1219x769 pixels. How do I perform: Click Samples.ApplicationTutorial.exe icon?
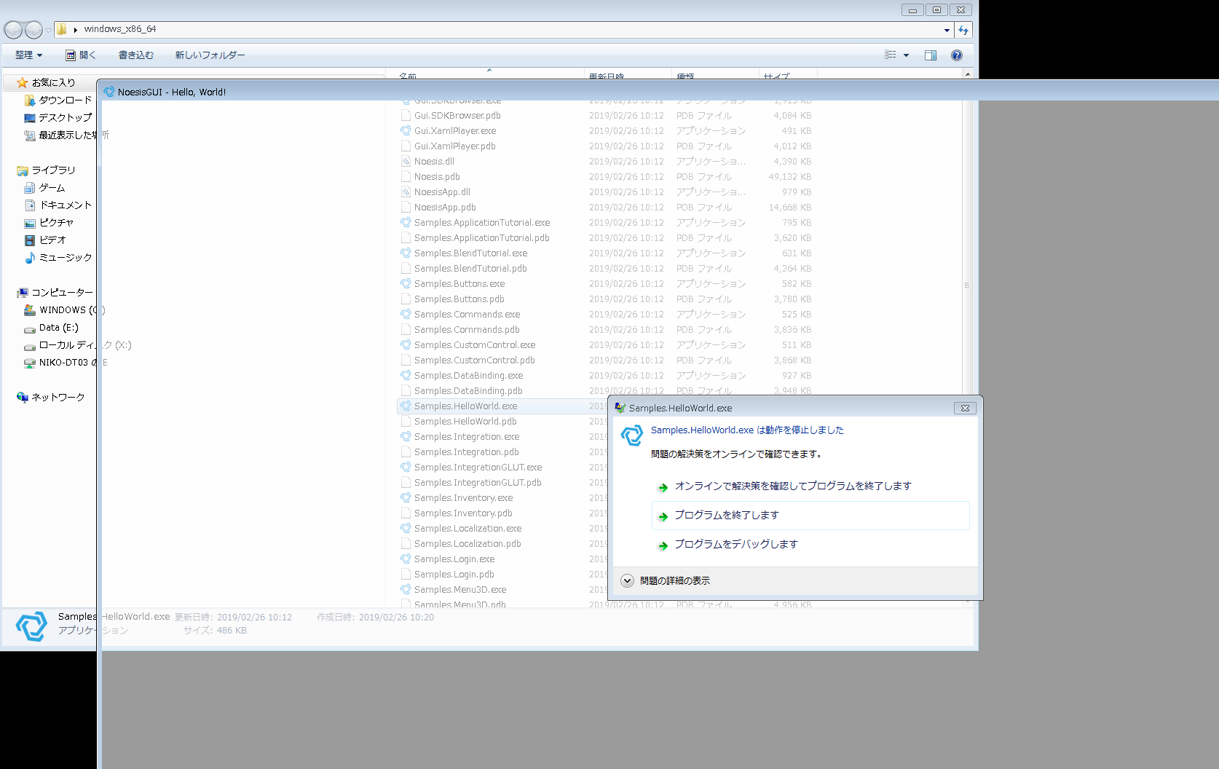point(406,223)
